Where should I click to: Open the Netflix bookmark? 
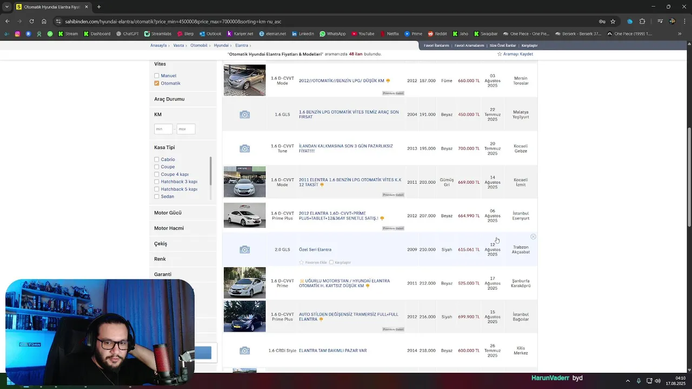point(389,33)
